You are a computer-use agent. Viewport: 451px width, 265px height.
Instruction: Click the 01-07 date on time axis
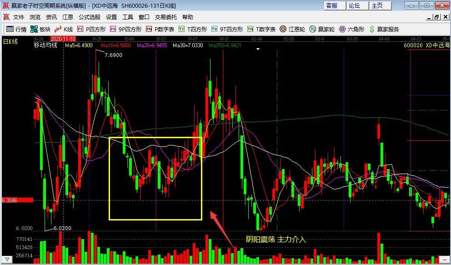[193, 39]
